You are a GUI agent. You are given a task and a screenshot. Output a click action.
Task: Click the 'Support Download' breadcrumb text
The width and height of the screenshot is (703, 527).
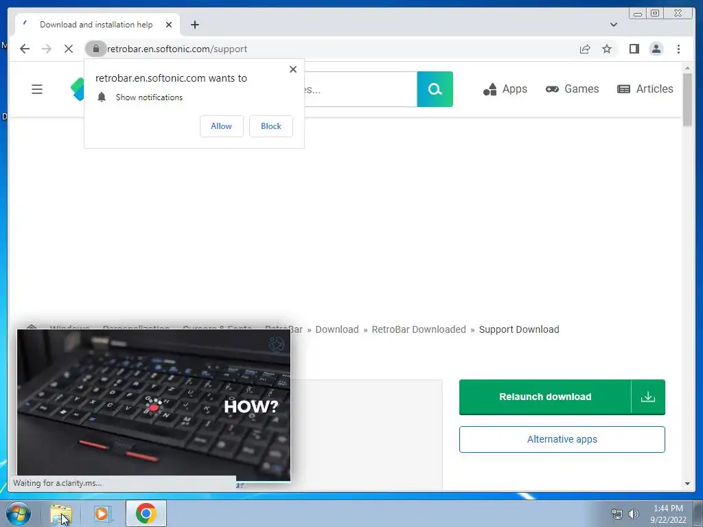click(x=519, y=329)
